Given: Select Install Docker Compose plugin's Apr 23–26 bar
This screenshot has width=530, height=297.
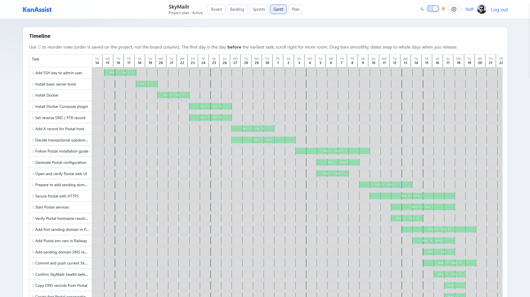Looking at the screenshot, I should pyautogui.click(x=211, y=106).
